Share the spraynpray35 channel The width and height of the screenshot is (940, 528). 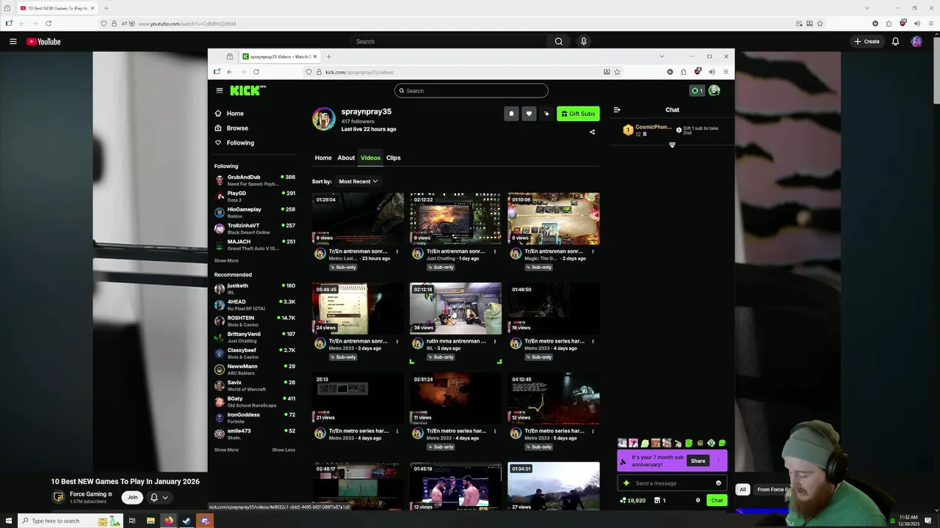[x=592, y=133]
